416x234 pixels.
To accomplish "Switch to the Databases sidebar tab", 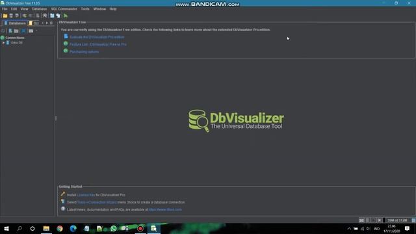I will [x=15, y=23].
